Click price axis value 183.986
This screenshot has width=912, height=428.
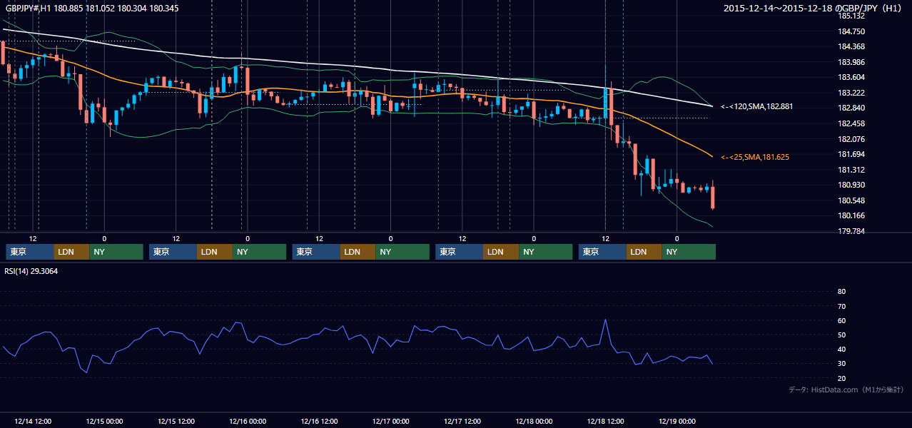tap(851, 62)
